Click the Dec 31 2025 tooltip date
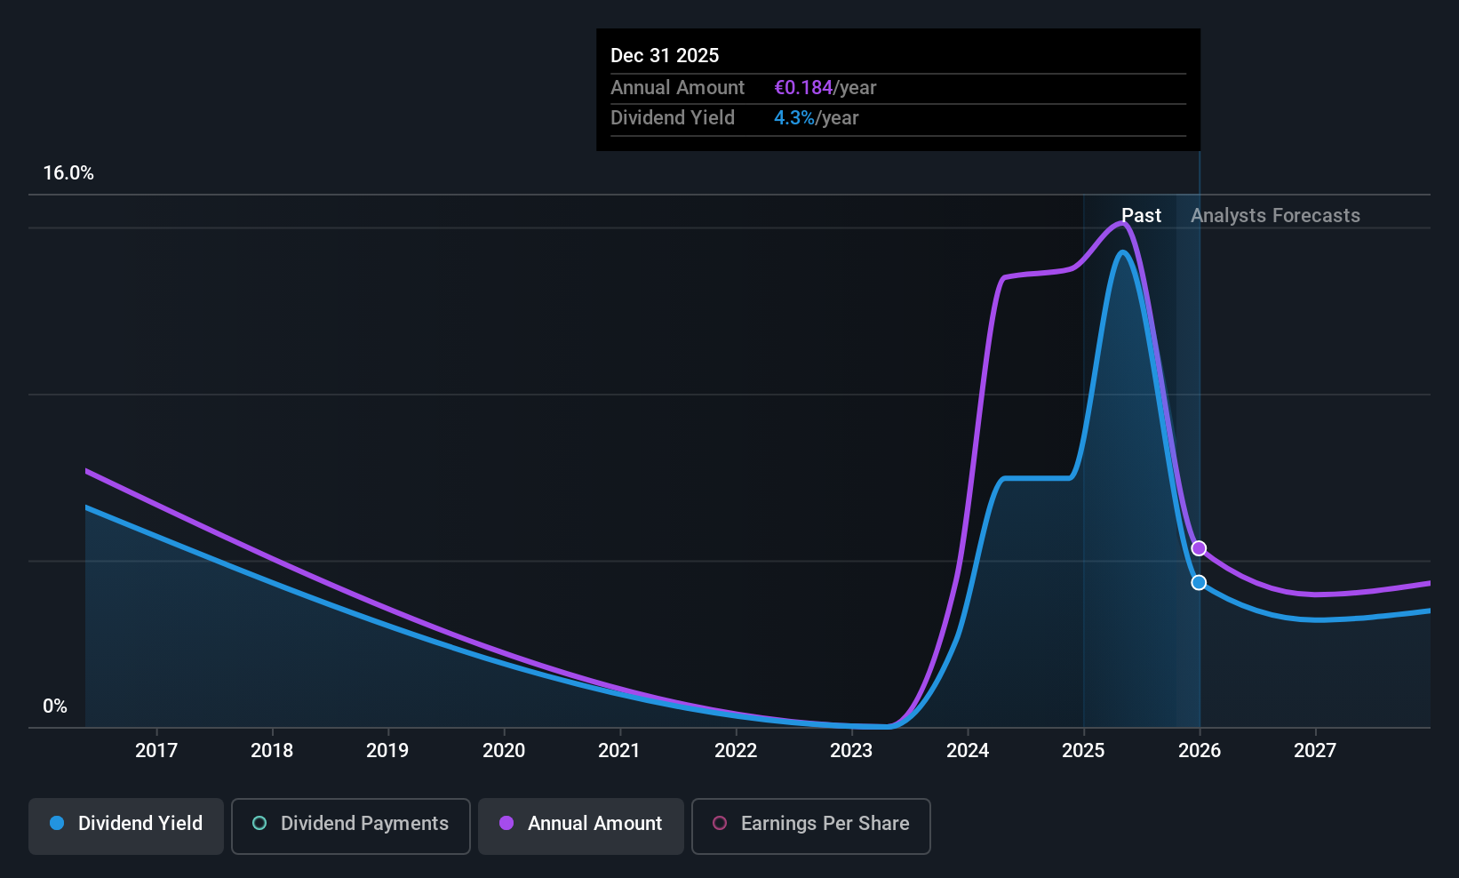The height and width of the screenshot is (878, 1459). tap(665, 56)
